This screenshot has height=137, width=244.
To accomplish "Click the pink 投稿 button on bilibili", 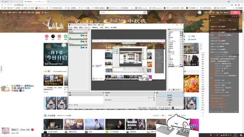I will tap(235, 12).
